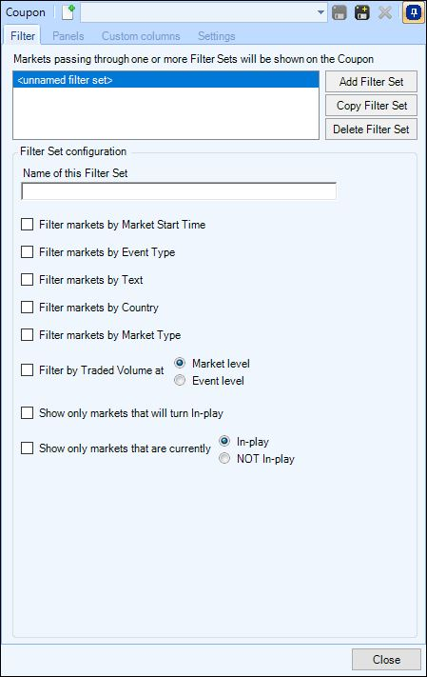Click the delete X icon in toolbar
The width and height of the screenshot is (427, 677).
click(385, 12)
